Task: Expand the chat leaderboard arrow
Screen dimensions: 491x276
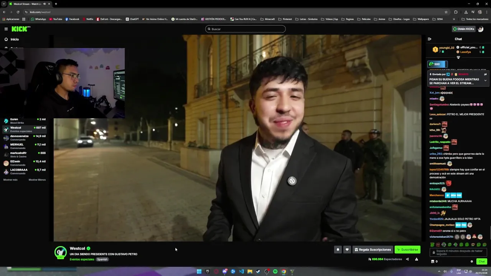Action: coord(458,58)
